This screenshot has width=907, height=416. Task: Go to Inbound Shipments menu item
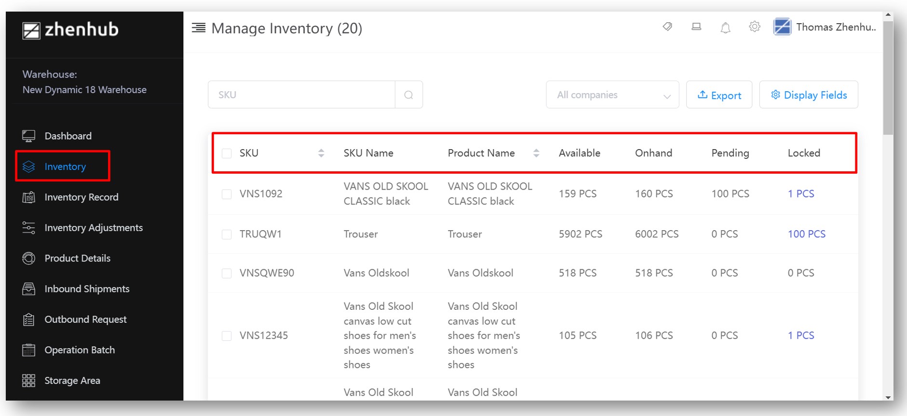(87, 289)
